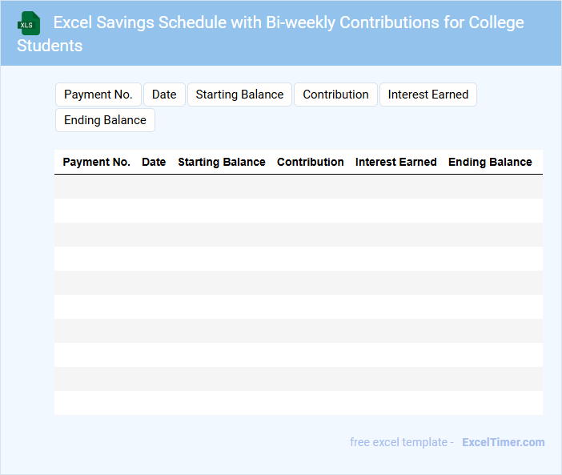Click the Date column header
The image size is (562, 475).
(x=154, y=162)
